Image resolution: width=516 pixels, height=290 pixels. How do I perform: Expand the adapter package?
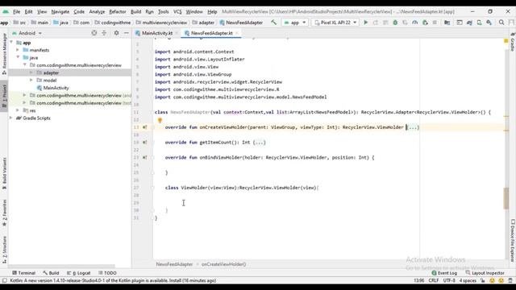[31, 72]
